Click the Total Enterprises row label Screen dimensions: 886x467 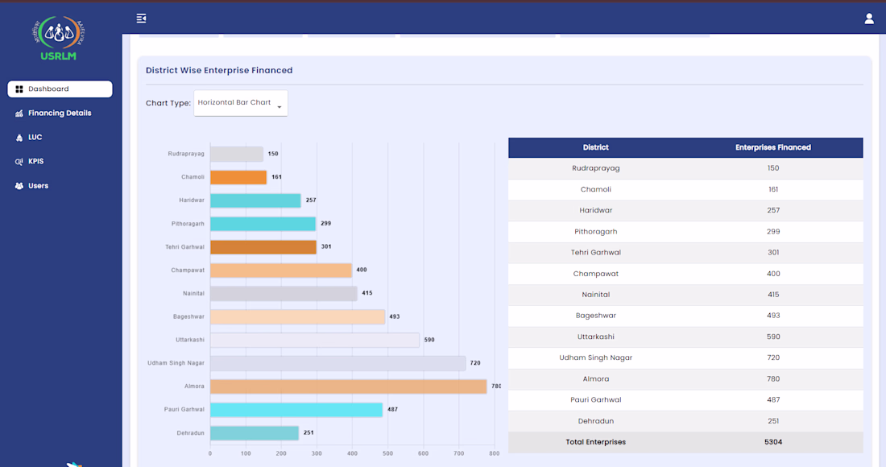coord(595,442)
